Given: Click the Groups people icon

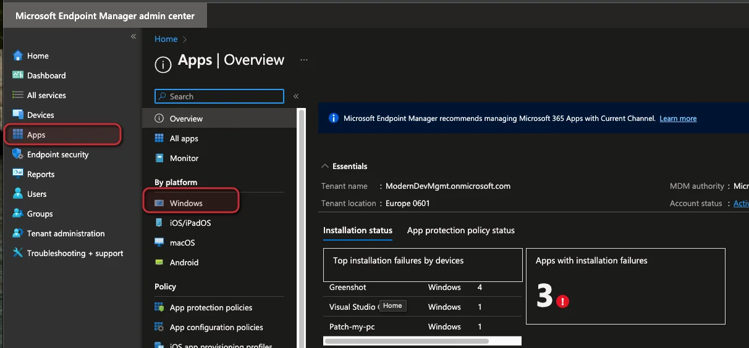Looking at the screenshot, I should [18, 213].
